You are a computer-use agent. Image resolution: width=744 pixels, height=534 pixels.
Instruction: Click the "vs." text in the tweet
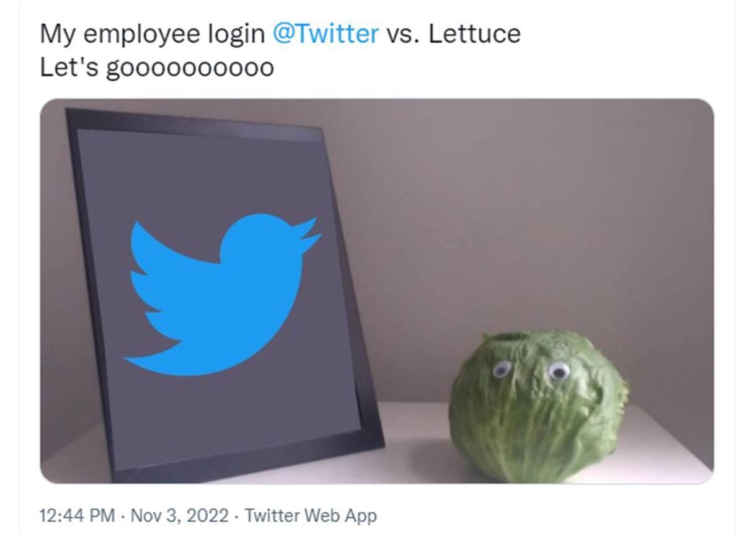404,35
